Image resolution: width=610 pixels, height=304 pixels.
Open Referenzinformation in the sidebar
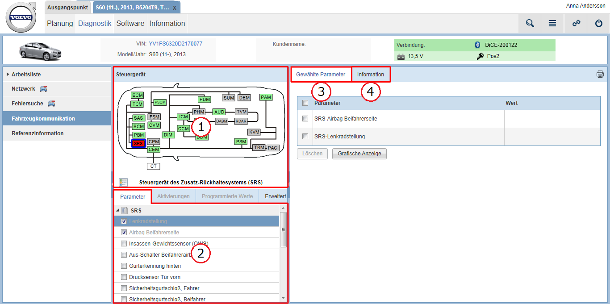[x=57, y=133]
